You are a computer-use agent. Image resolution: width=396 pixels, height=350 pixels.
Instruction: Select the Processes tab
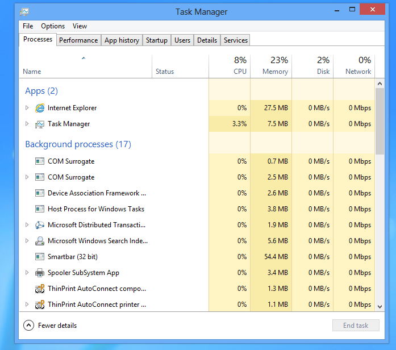pyautogui.click(x=37, y=39)
